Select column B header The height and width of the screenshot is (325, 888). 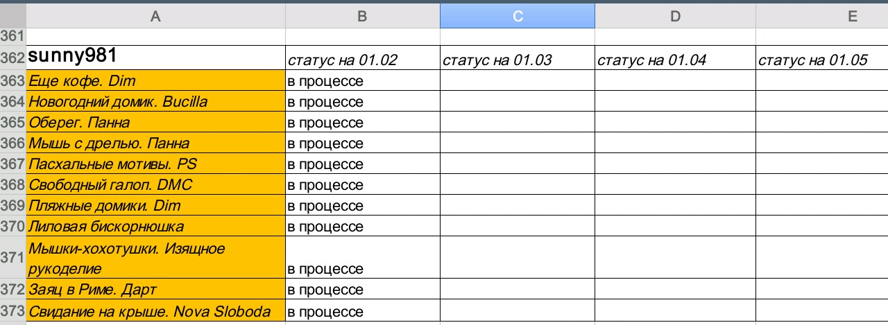pyautogui.click(x=362, y=16)
